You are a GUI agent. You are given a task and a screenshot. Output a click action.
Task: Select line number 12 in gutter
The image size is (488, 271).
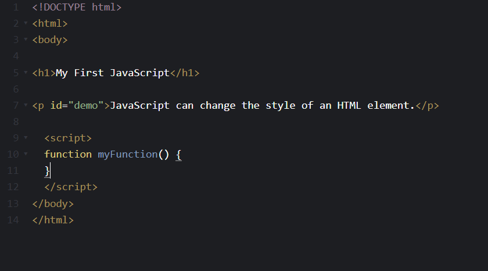click(13, 187)
